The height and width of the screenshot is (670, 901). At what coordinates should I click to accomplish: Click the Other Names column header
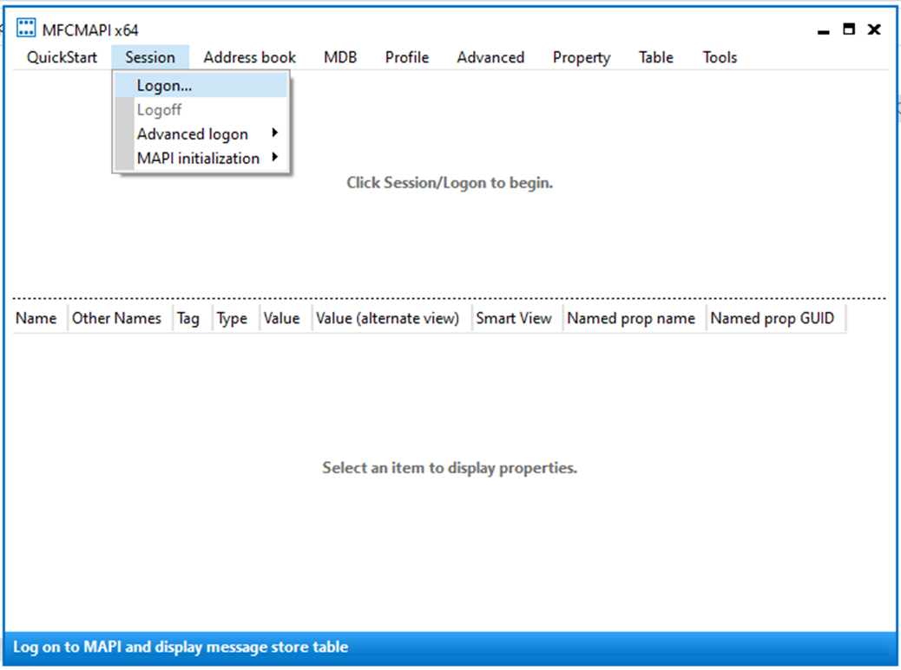pos(117,318)
